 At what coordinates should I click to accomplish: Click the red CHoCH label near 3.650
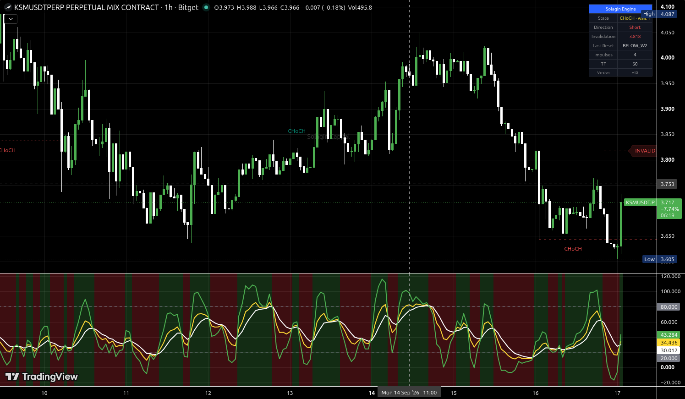tap(573, 249)
